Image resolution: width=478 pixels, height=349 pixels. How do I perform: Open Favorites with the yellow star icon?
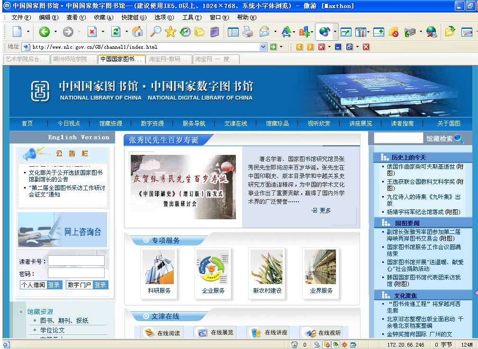(x=171, y=31)
